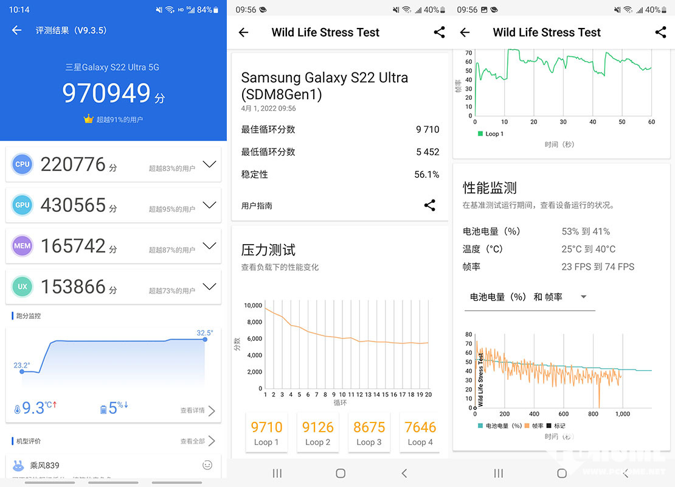The image size is (675, 487).
Task: Tap the 53% 到 41% battery value
Action: click(x=586, y=231)
